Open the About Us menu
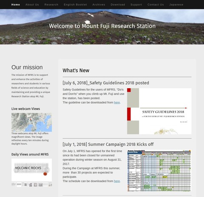204x197 pixels. click(32, 5)
